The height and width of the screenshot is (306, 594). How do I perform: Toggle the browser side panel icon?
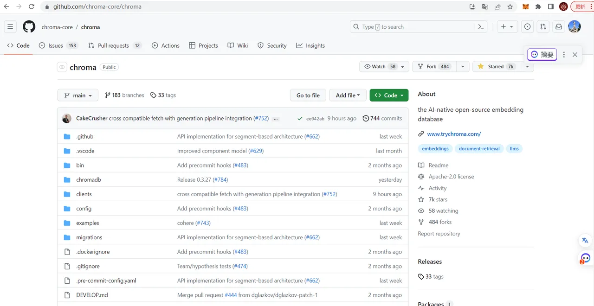[x=551, y=6]
